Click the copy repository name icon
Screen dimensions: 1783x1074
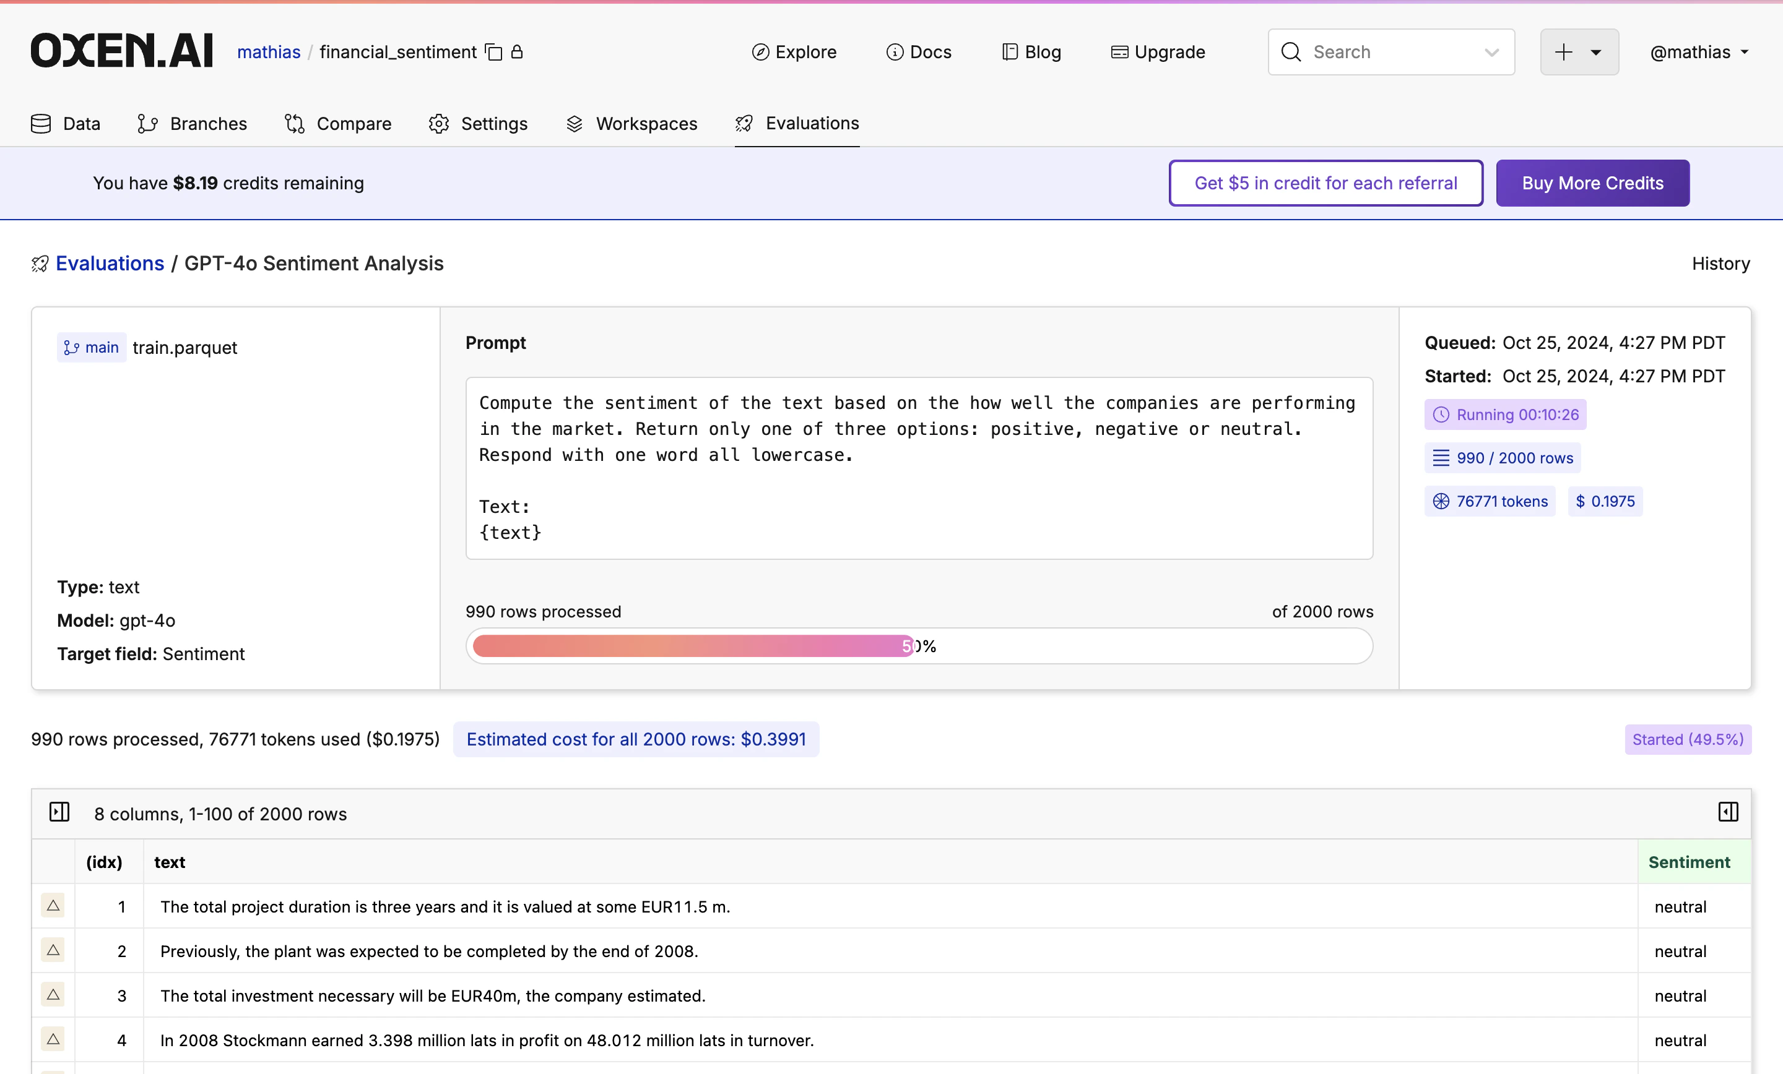click(x=493, y=52)
